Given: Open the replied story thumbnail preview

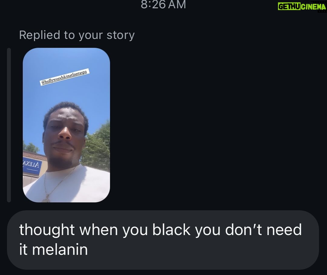Looking at the screenshot, I should tap(66, 125).
